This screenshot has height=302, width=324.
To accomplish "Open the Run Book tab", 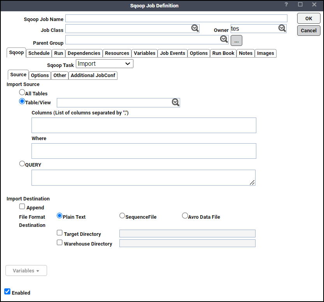I will coord(223,53).
